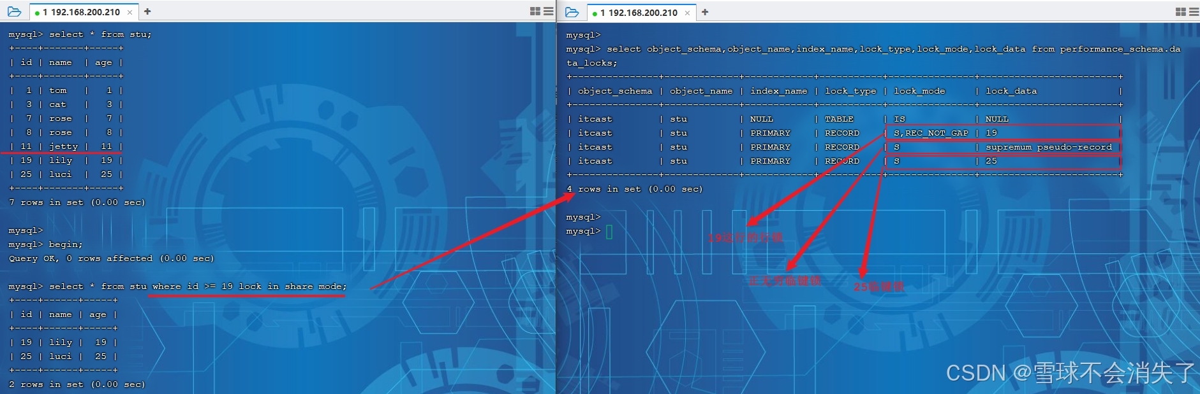Click the 'jetty' name cell
Image resolution: width=1200 pixels, height=394 pixels.
coord(63,146)
